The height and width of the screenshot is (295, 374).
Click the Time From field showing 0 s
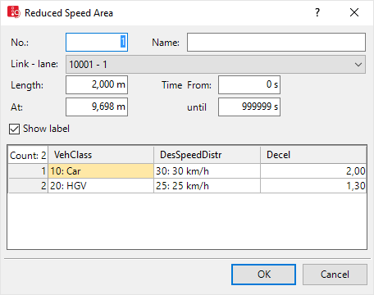point(249,84)
